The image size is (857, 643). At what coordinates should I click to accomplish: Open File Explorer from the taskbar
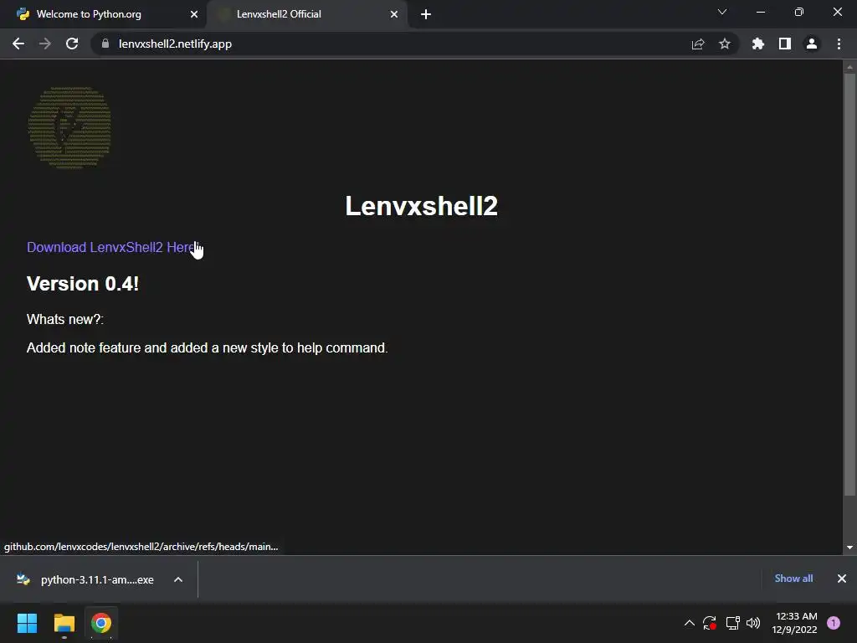[64, 623]
